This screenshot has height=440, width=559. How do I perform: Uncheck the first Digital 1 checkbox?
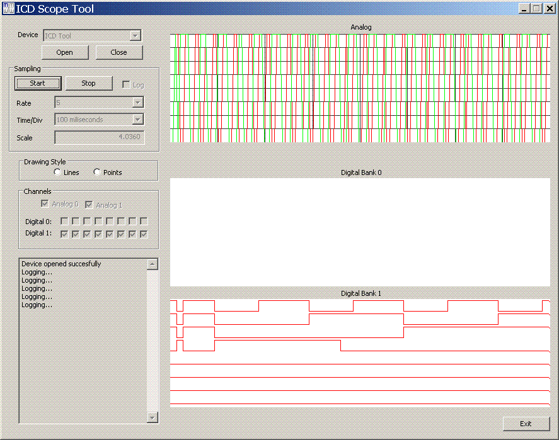(x=64, y=234)
